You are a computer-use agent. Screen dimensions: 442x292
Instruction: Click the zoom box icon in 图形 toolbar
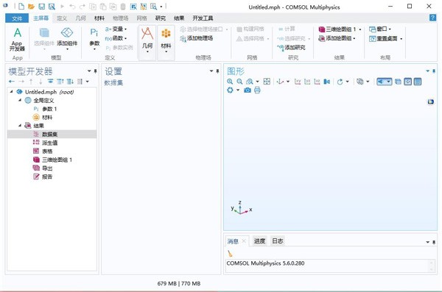[x=249, y=82]
